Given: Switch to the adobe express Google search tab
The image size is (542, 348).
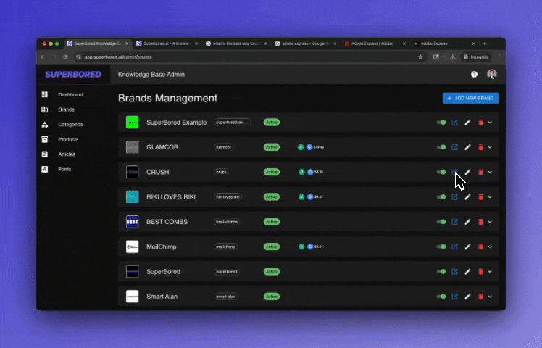Looking at the screenshot, I should tap(305, 43).
